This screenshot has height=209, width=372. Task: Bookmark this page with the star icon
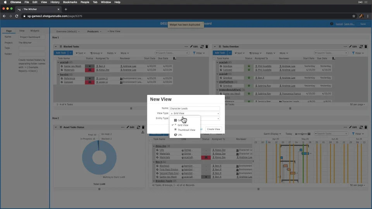click(354, 16)
